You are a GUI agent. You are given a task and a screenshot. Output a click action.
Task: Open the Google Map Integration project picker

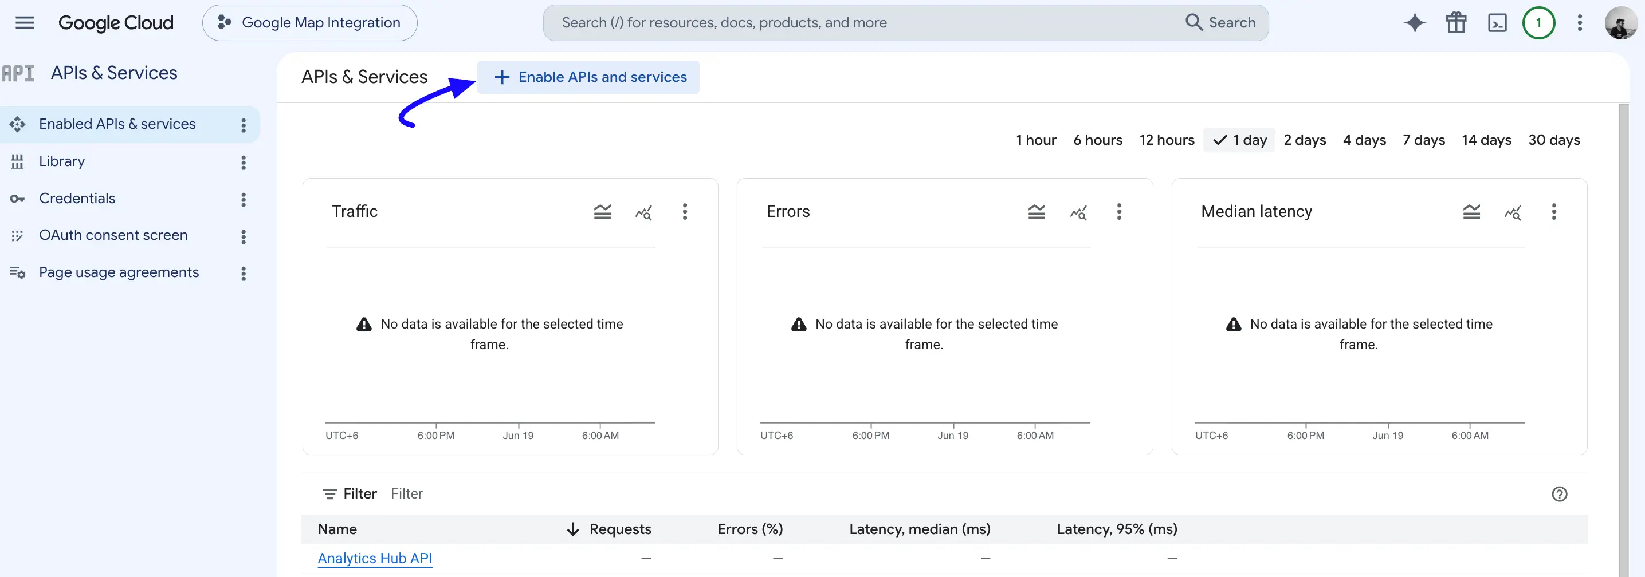click(x=310, y=23)
